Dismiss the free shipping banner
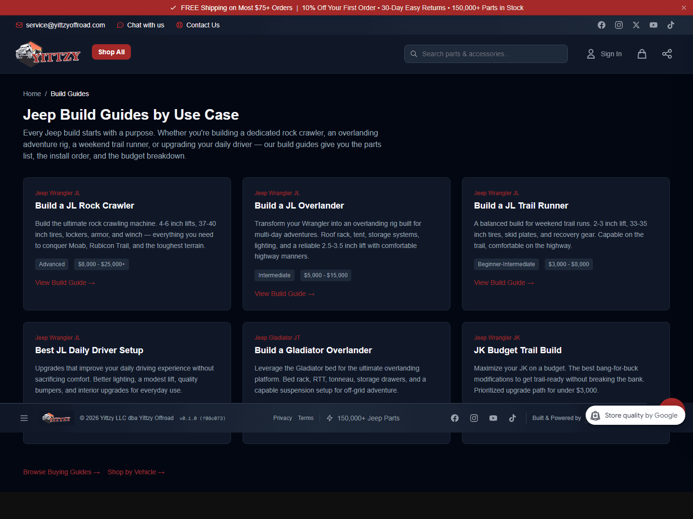The image size is (693, 519). pyautogui.click(x=684, y=8)
